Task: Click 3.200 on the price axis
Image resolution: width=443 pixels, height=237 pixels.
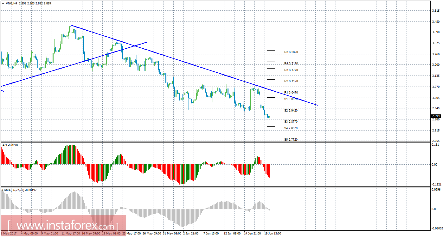Action: pyautogui.click(x=436, y=65)
